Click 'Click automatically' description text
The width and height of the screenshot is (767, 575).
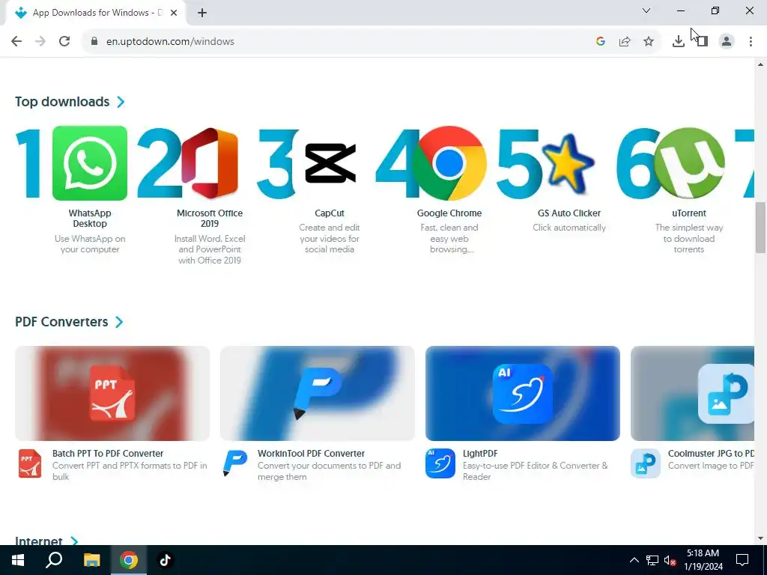(x=569, y=228)
